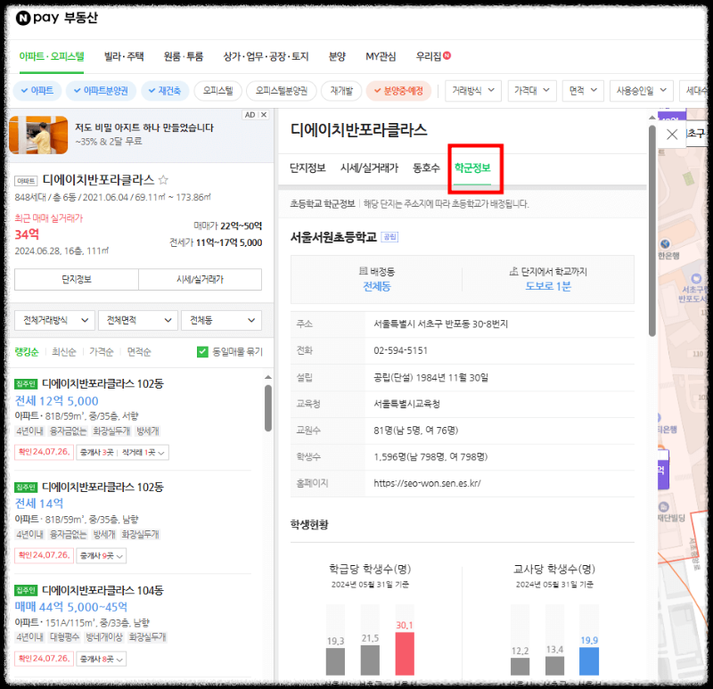713x689 pixels.
Task: Click the 우리집 new notification badge
Action: point(447,55)
